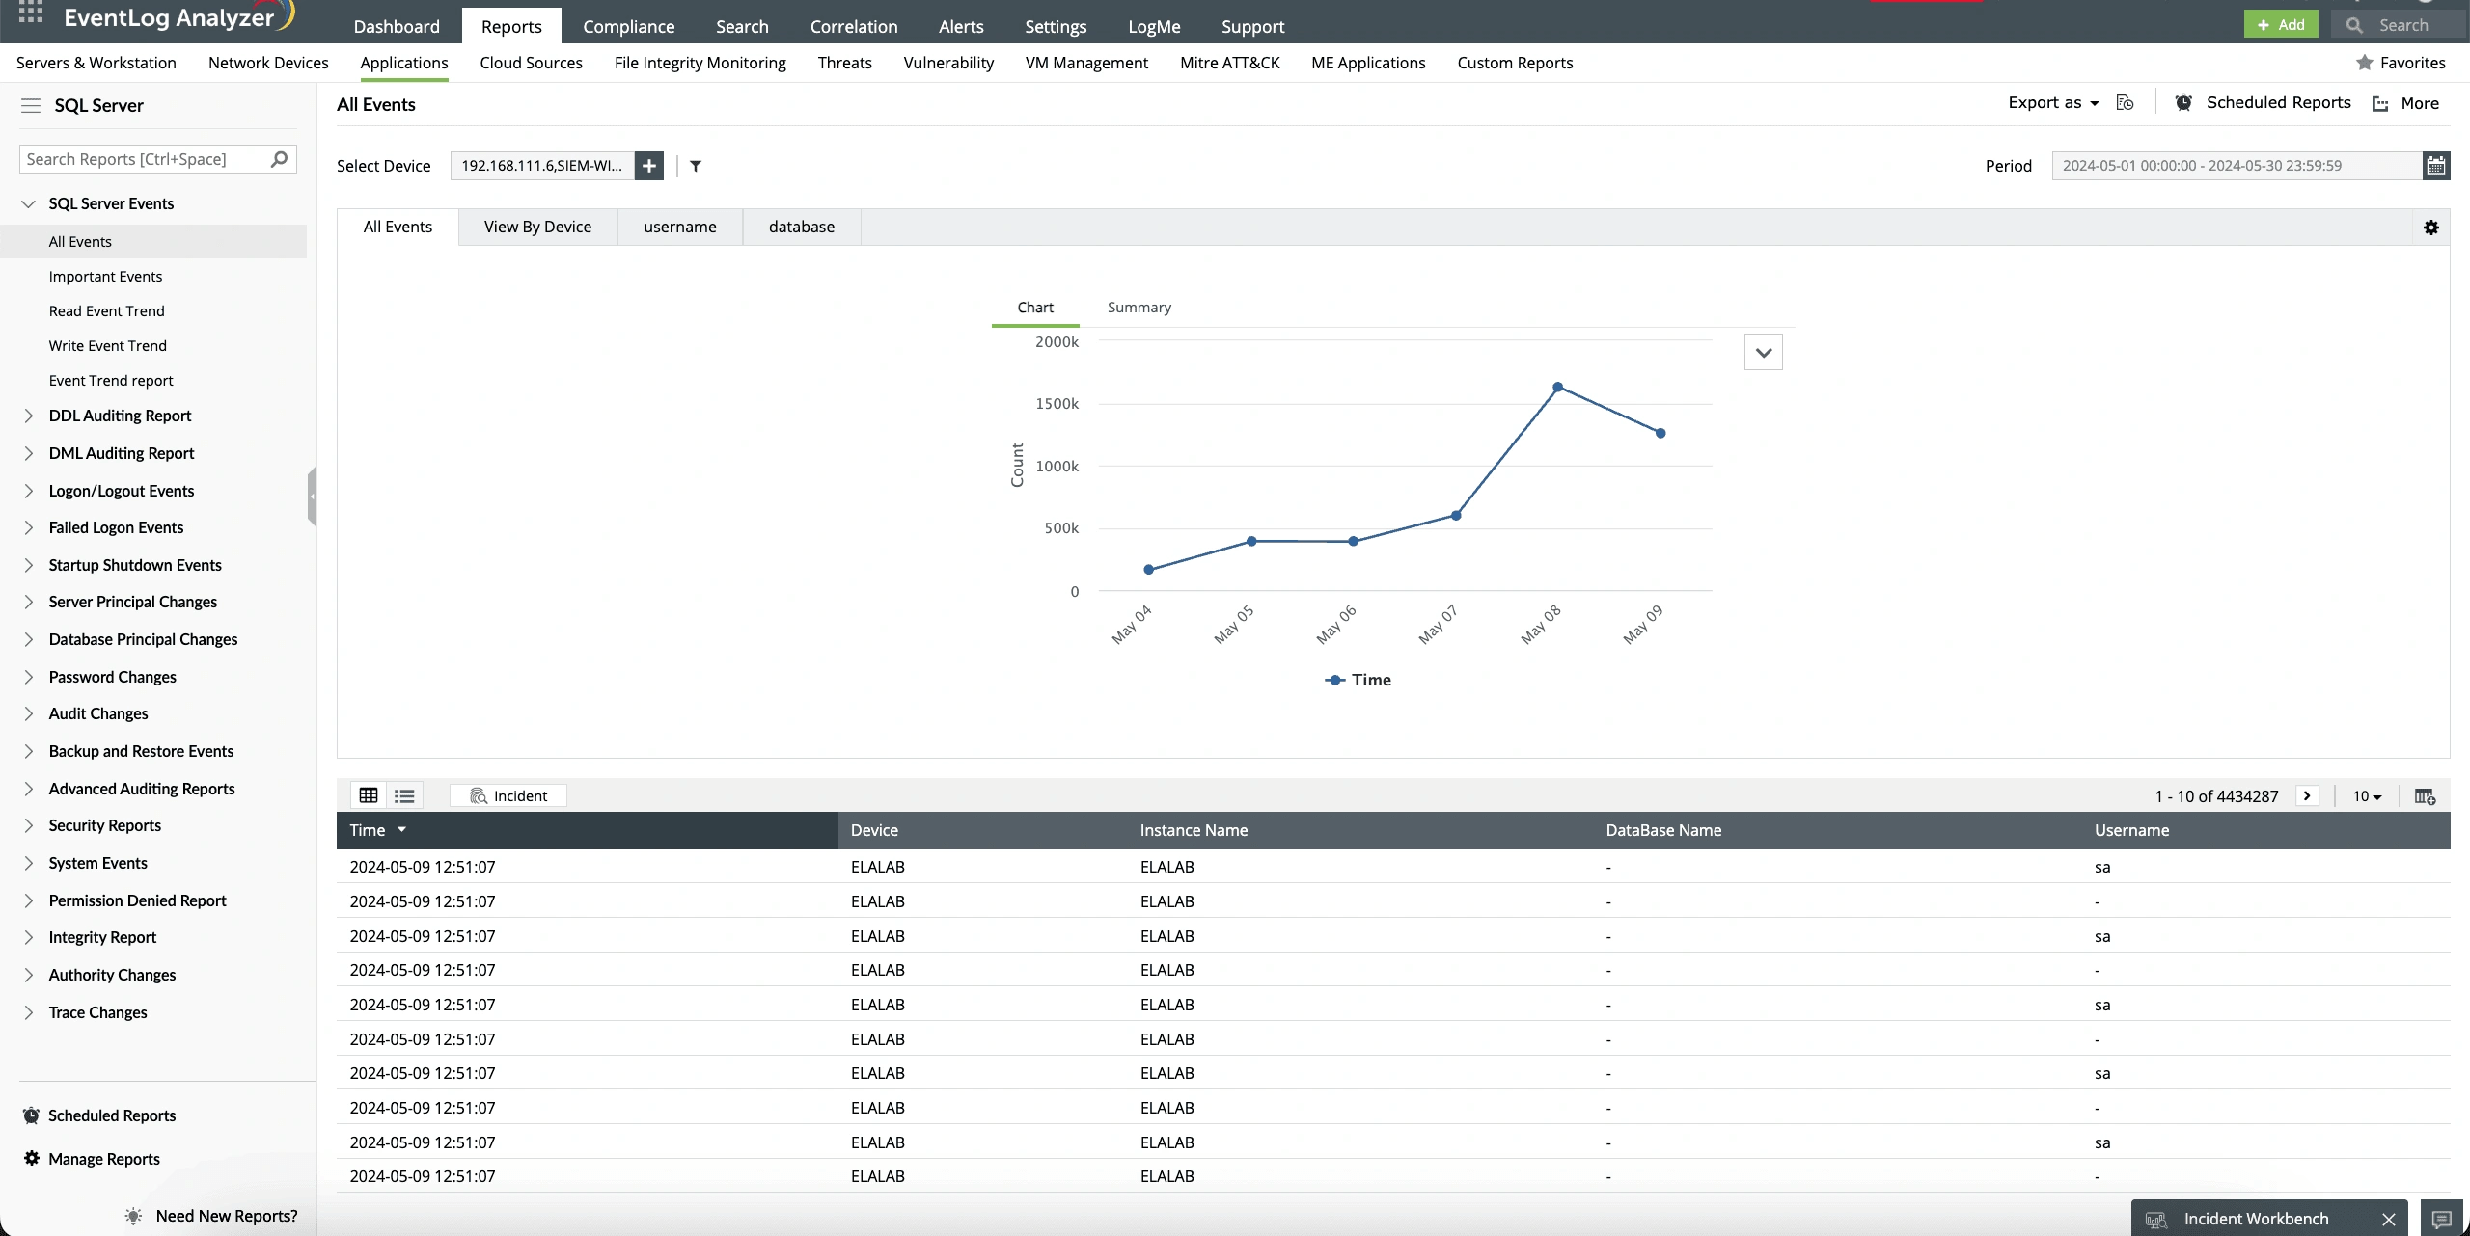Image resolution: width=2470 pixels, height=1236 pixels.
Task: Click the chart settings gear icon
Action: (2431, 228)
